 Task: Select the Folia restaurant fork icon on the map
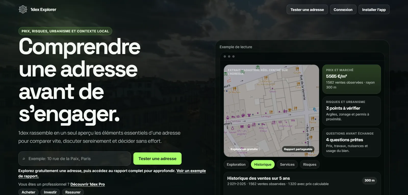pos(298,84)
